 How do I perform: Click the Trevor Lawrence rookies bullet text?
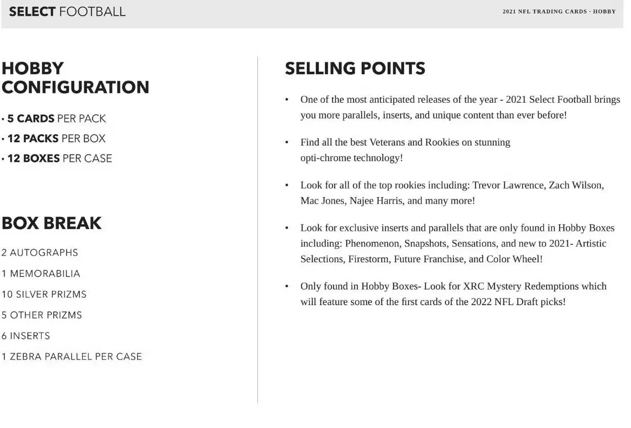point(452,193)
